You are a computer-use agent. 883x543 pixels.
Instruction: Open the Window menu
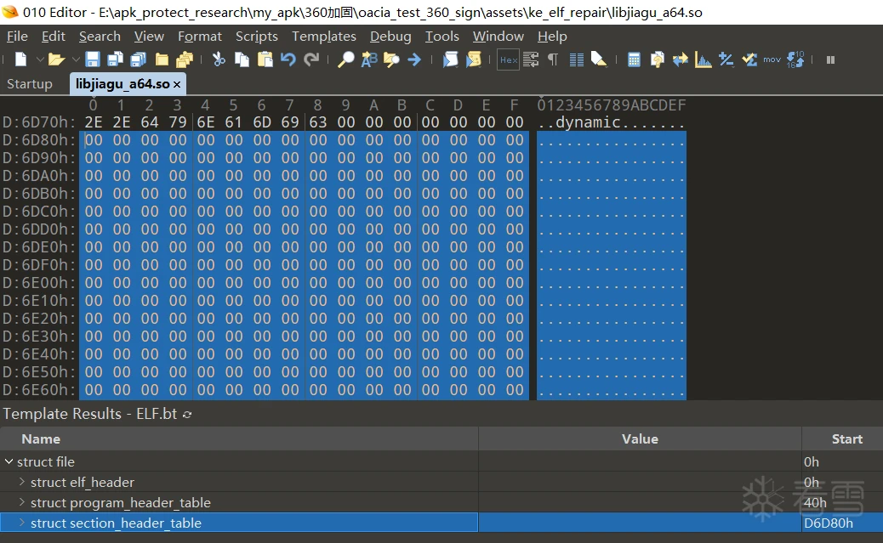click(x=498, y=36)
